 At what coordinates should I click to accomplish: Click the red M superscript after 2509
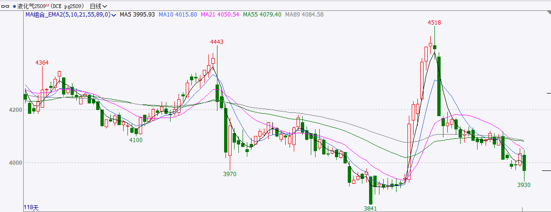tap(47, 5)
